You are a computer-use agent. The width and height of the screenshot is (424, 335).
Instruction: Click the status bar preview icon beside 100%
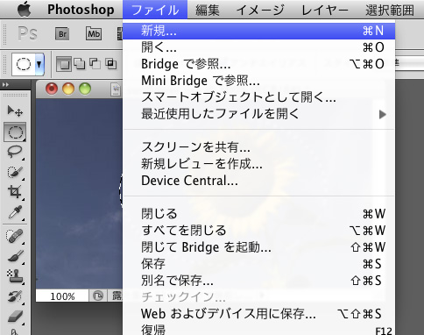pyautogui.click(x=98, y=296)
